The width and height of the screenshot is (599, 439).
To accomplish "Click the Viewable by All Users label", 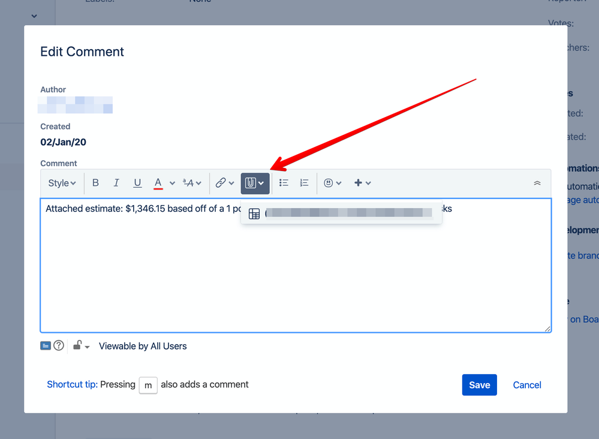I will (143, 346).
